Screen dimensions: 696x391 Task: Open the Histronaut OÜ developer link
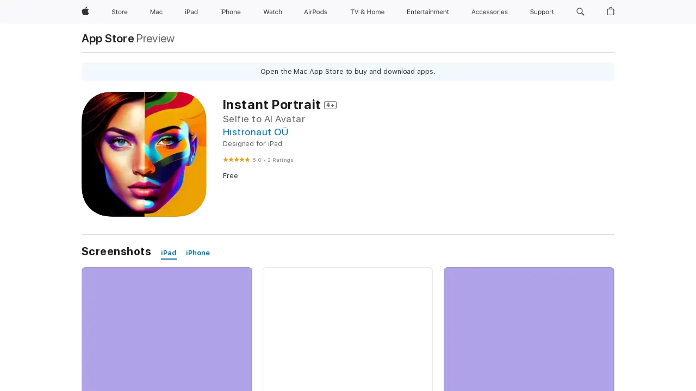tap(256, 132)
